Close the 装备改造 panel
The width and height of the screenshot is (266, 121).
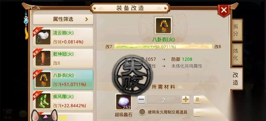click(224, 10)
